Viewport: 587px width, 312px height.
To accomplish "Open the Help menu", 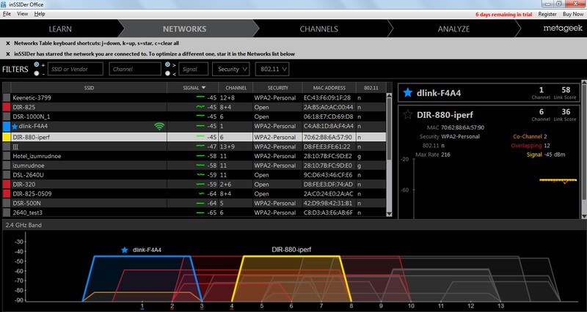I will click(x=40, y=14).
